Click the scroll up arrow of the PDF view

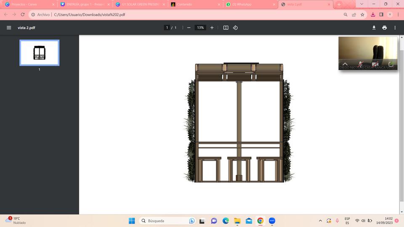pyautogui.click(x=401, y=37)
